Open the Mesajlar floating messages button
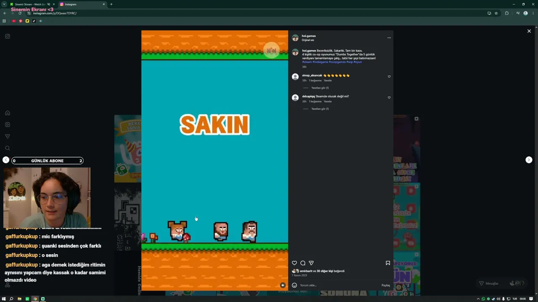This screenshot has height=302, width=538. (x=501, y=284)
